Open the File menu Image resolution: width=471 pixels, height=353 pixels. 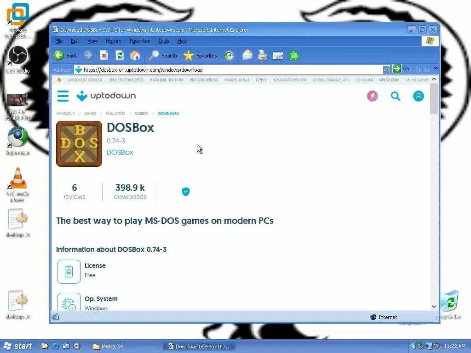[59, 41]
